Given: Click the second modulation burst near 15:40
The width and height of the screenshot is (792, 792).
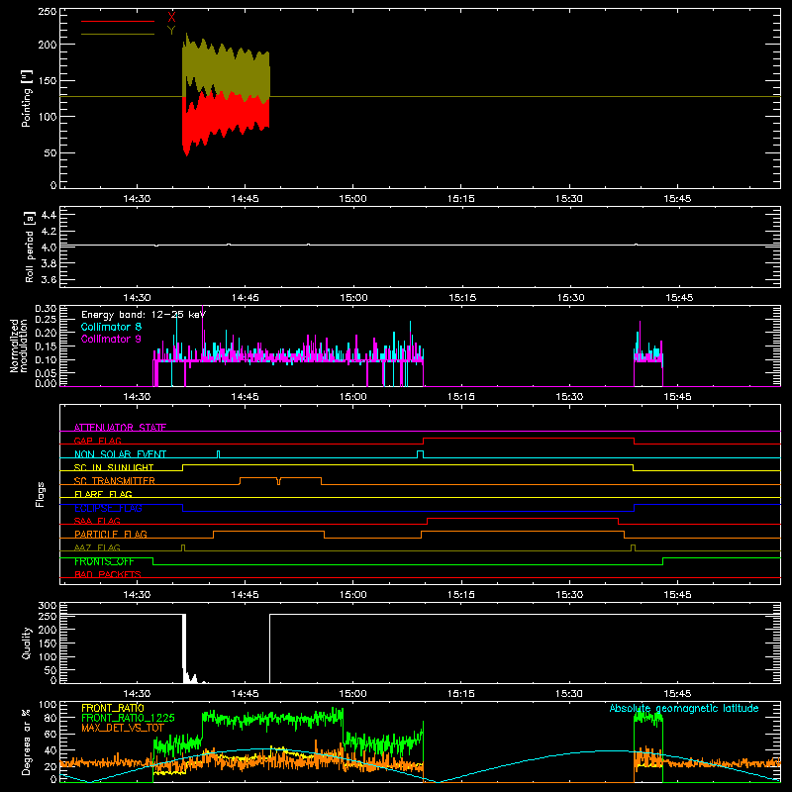Looking at the screenshot, I should pos(648,353).
